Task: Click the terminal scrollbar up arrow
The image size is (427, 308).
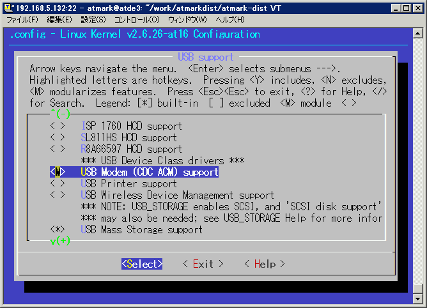Action: coord(418,33)
